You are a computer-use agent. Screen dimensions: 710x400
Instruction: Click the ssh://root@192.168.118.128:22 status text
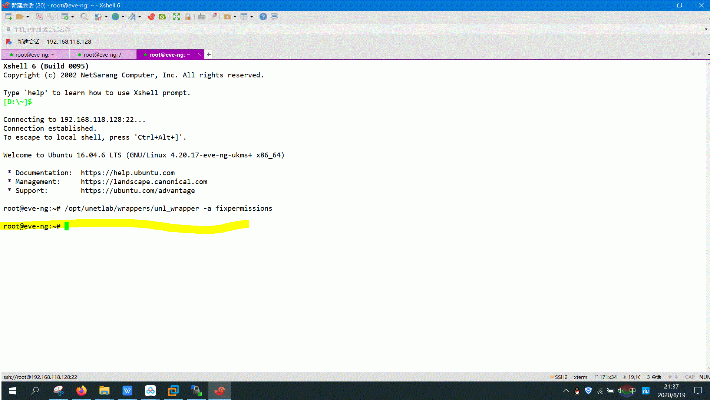(x=40, y=377)
